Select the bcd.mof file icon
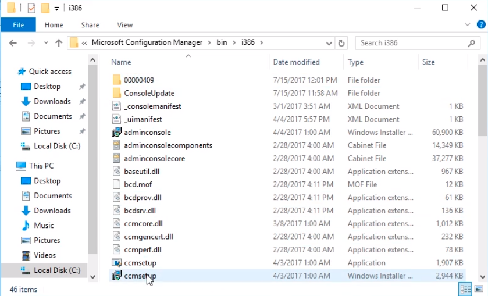488x296 pixels. click(x=116, y=184)
